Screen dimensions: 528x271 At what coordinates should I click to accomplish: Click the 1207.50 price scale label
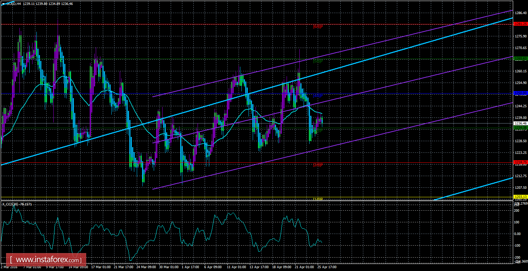click(521, 188)
